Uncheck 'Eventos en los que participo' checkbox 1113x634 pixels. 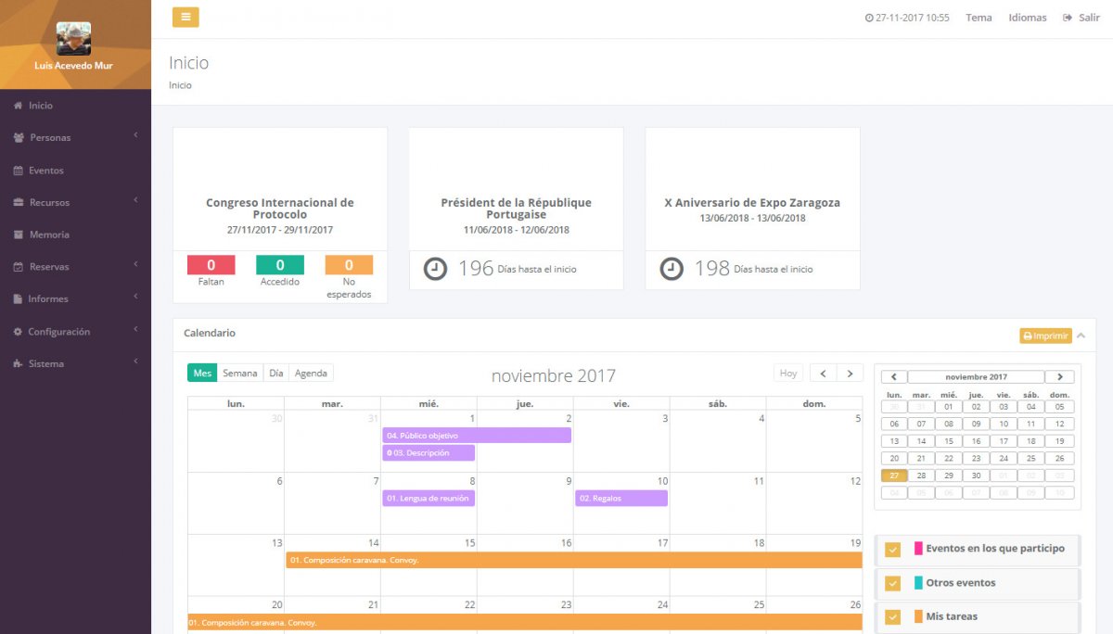[x=892, y=550]
